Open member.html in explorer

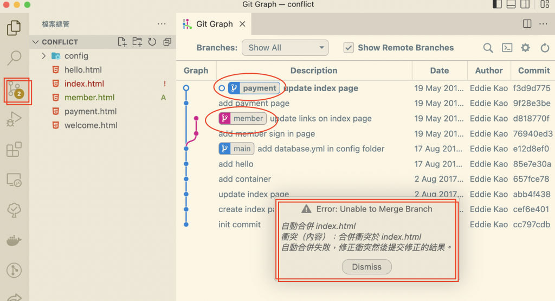tap(102, 98)
